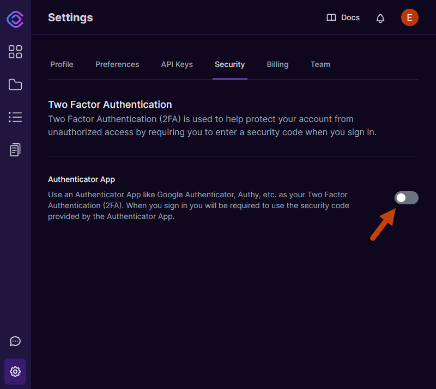This screenshot has width=436, height=389.
Task: Switch to the Preferences tab
Action: pyautogui.click(x=117, y=64)
